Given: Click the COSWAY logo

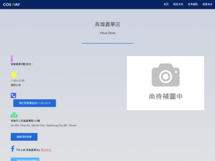Looking at the screenshot, I should (x=12, y=4).
